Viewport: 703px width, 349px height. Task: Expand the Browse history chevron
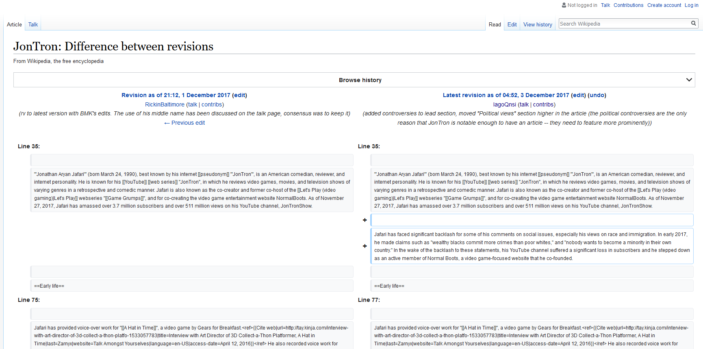click(689, 80)
